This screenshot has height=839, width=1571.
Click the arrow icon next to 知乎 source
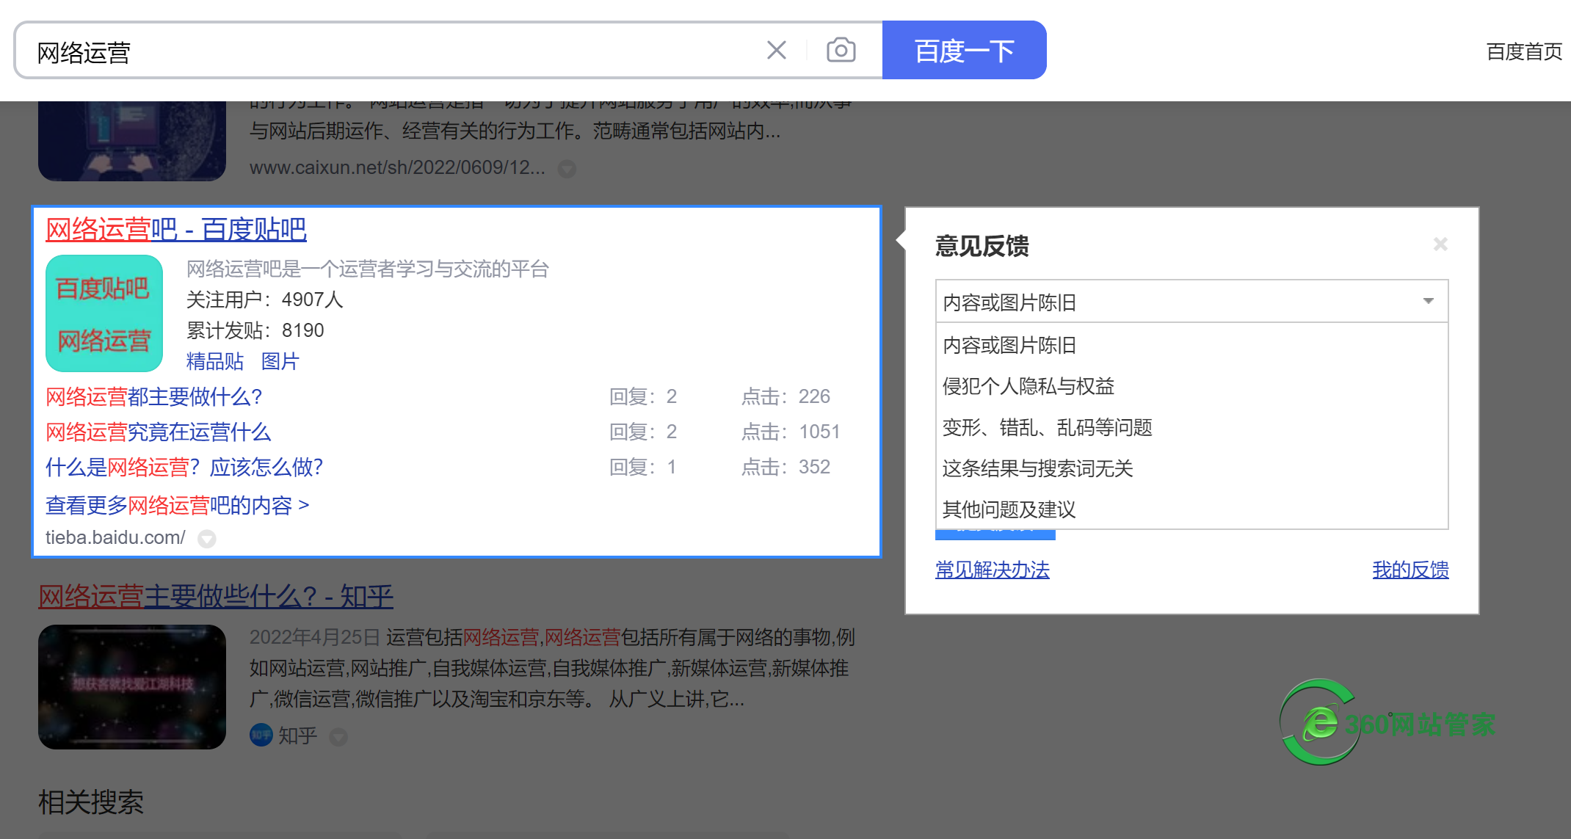[338, 736]
